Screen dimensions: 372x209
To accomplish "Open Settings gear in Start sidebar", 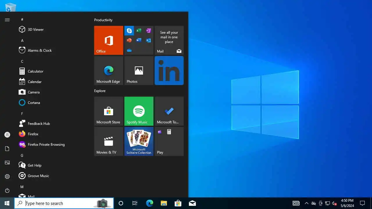I will [7, 176].
